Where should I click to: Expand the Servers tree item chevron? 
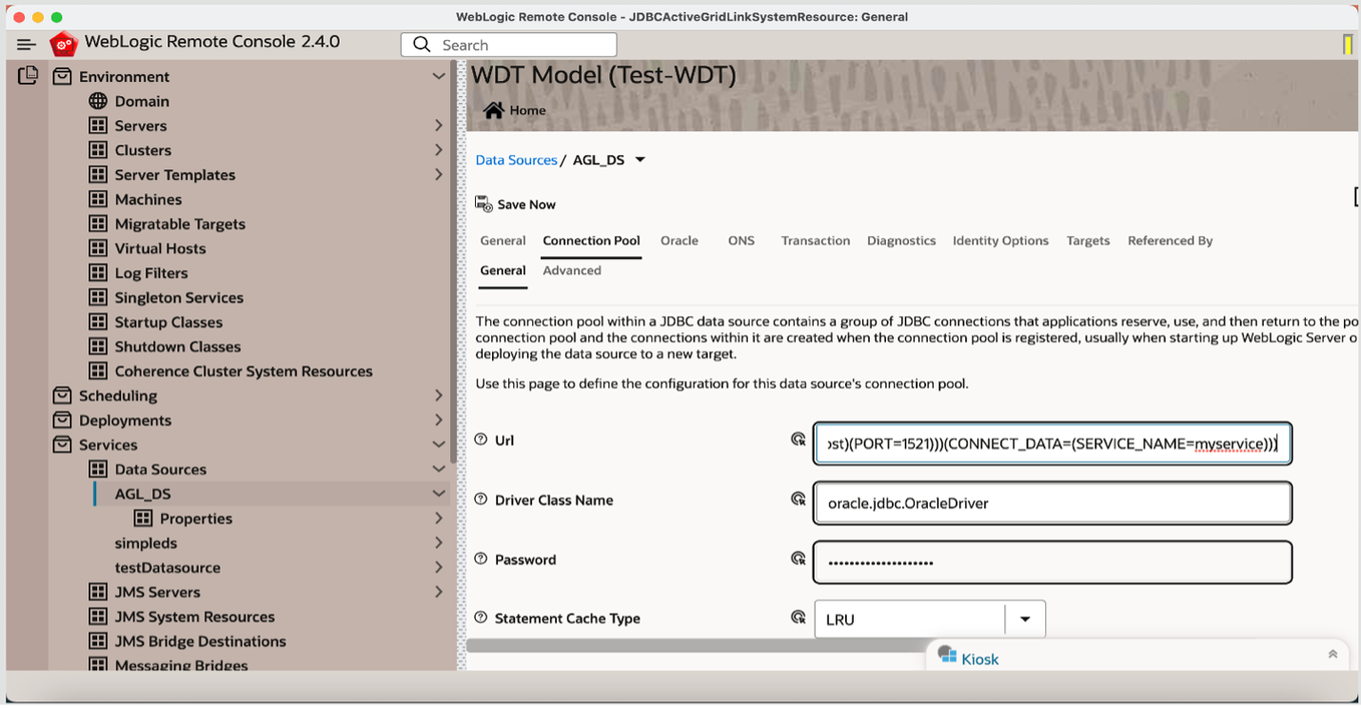tap(439, 125)
